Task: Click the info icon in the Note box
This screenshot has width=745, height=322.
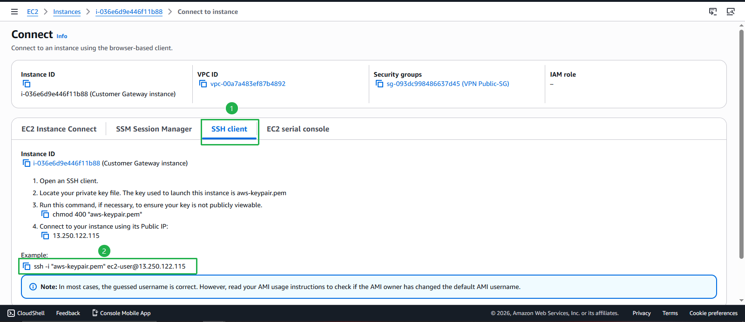Action: point(33,287)
